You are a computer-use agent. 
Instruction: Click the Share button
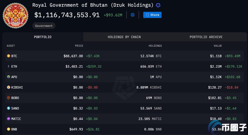pyautogui.click(x=152, y=15)
